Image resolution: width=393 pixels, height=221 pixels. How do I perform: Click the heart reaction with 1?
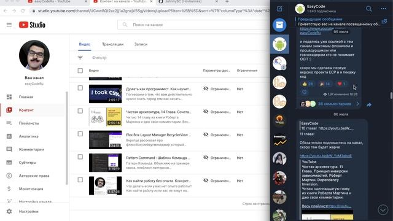point(341,84)
